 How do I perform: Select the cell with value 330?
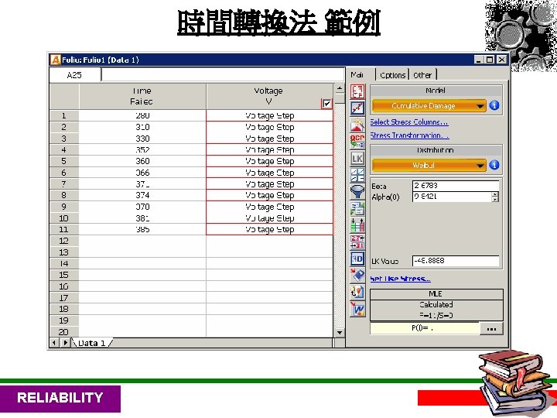pyautogui.click(x=142, y=139)
